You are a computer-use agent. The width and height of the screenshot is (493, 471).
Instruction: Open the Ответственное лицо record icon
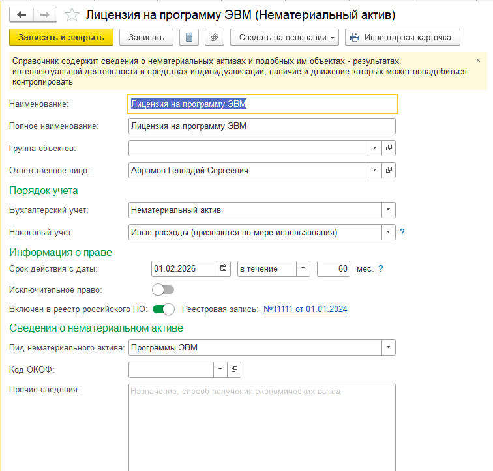389,170
